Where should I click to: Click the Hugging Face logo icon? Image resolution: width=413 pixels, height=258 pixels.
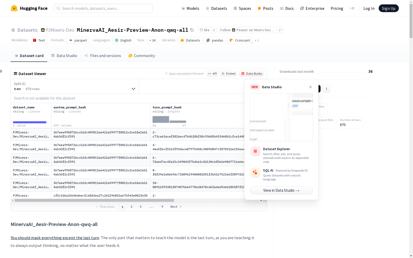click(14, 8)
